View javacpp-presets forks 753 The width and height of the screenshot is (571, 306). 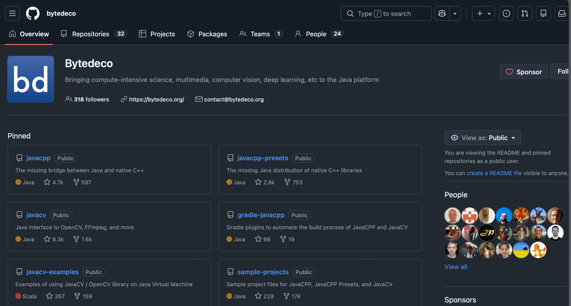pyautogui.click(x=293, y=182)
